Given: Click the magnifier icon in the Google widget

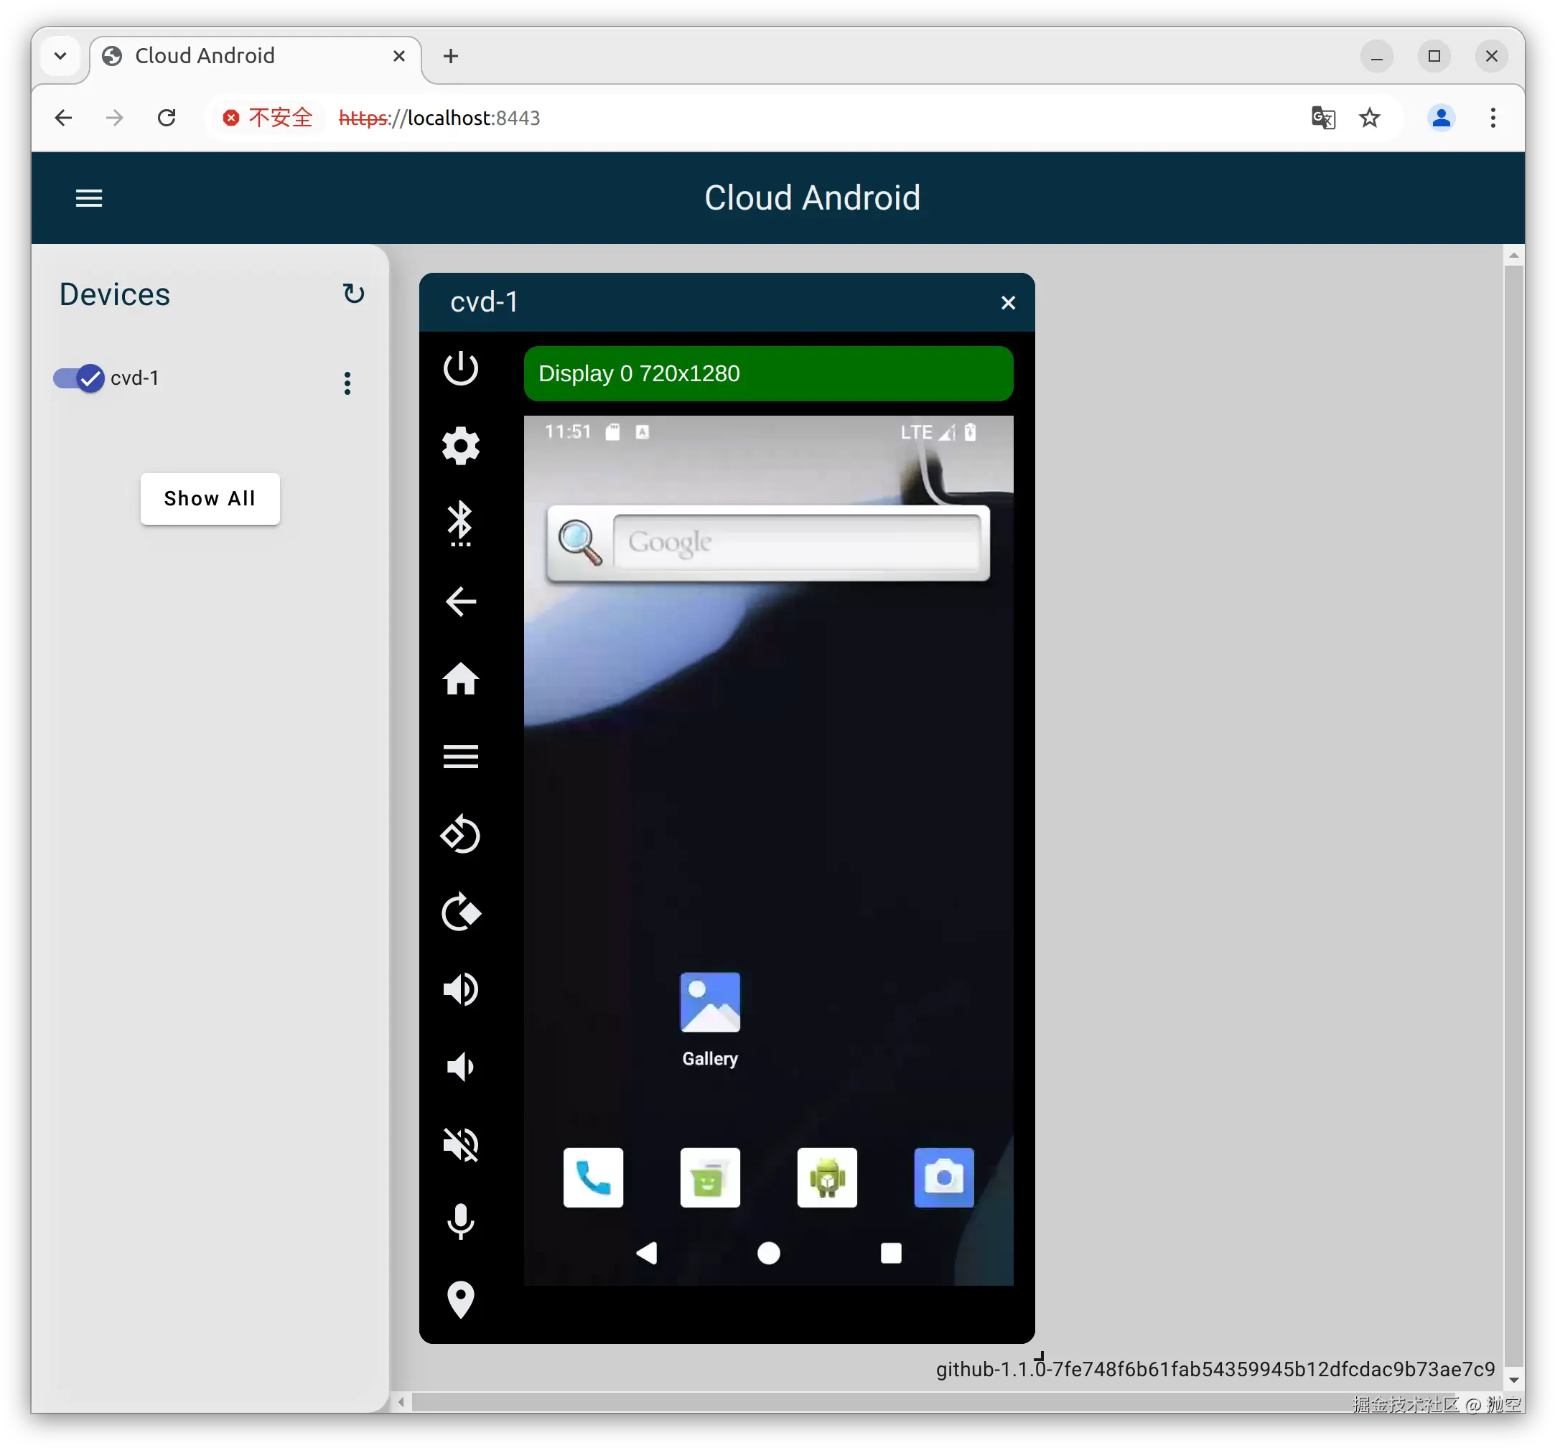Looking at the screenshot, I should click(x=579, y=542).
